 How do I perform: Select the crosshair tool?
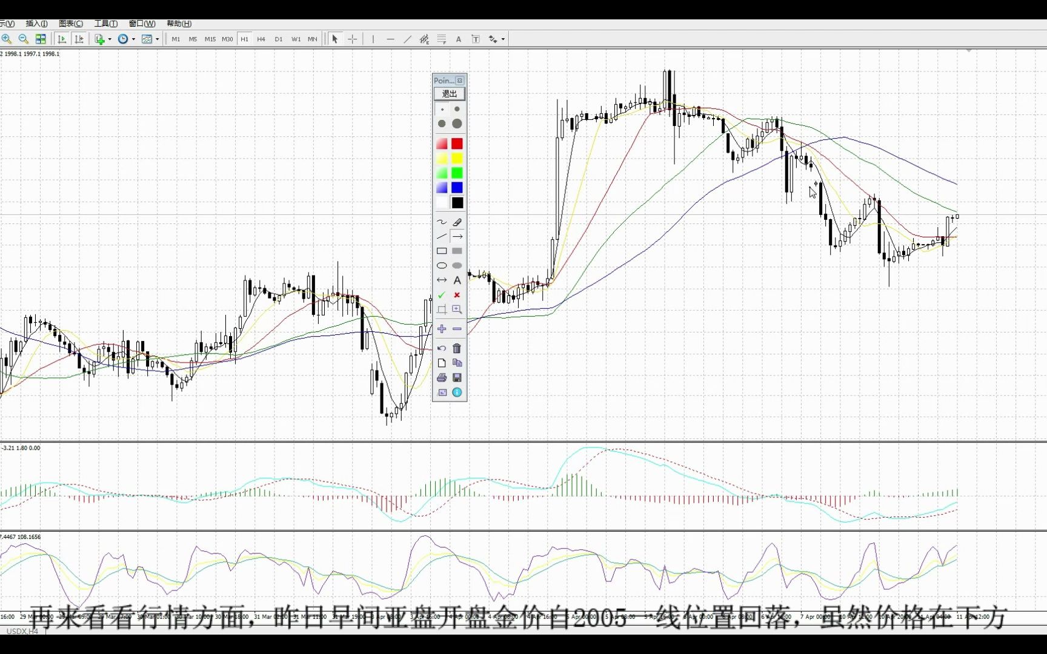tap(353, 39)
